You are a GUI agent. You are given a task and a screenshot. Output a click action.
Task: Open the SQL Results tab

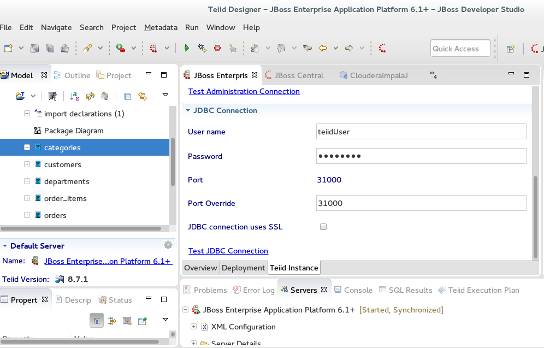click(406, 290)
